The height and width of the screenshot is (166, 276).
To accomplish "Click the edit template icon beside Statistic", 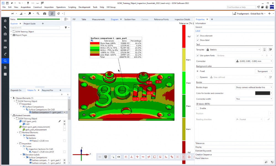I will coord(270,49).
